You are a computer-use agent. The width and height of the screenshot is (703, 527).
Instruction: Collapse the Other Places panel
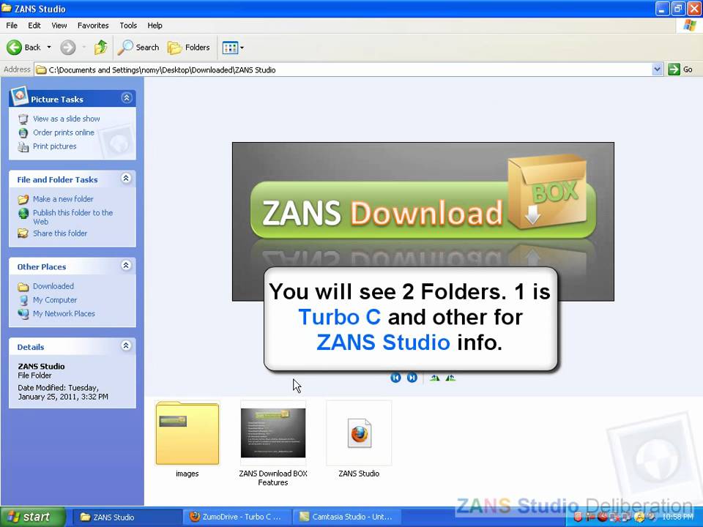point(126,265)
